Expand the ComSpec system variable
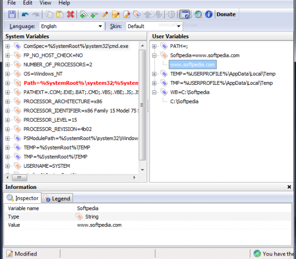The width and height of the screenshot is (296, 259). (7, 46)
